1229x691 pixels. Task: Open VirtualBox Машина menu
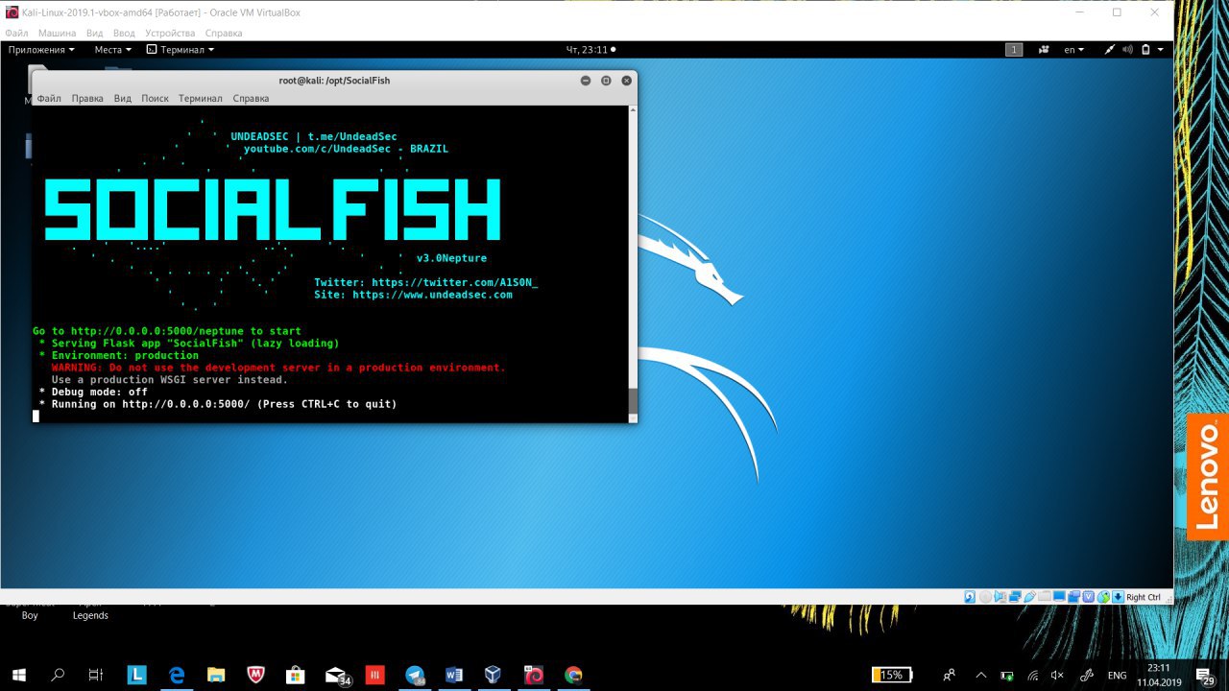57,33
